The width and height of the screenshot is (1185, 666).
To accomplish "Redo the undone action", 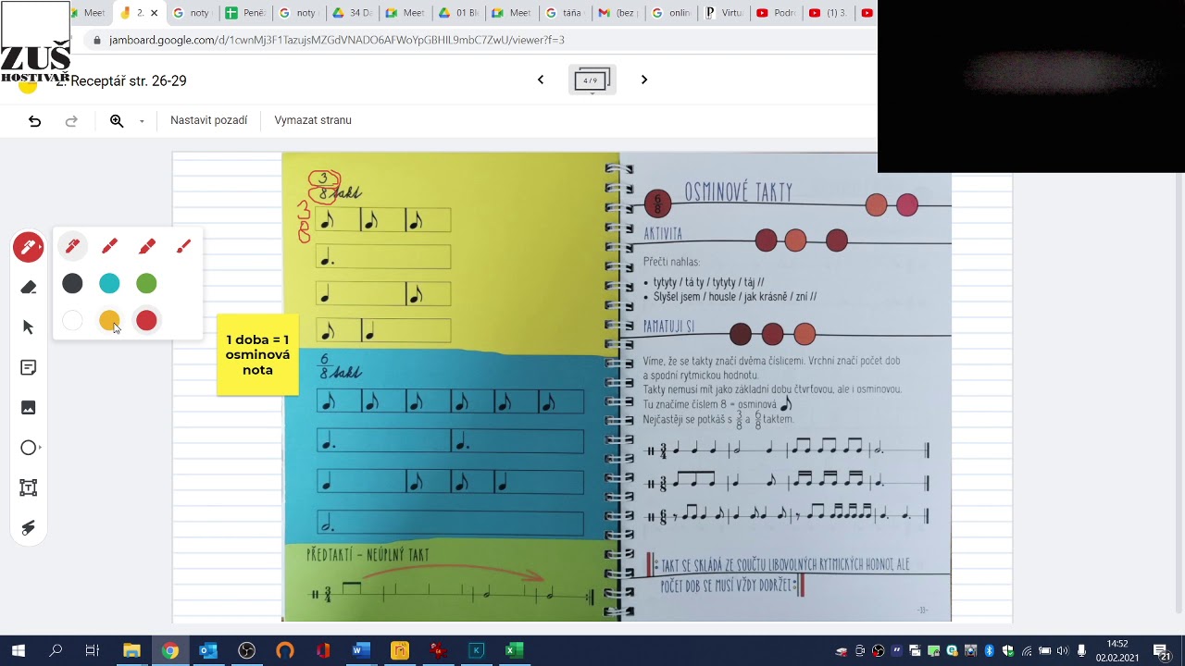I will (x=71, y=120).
